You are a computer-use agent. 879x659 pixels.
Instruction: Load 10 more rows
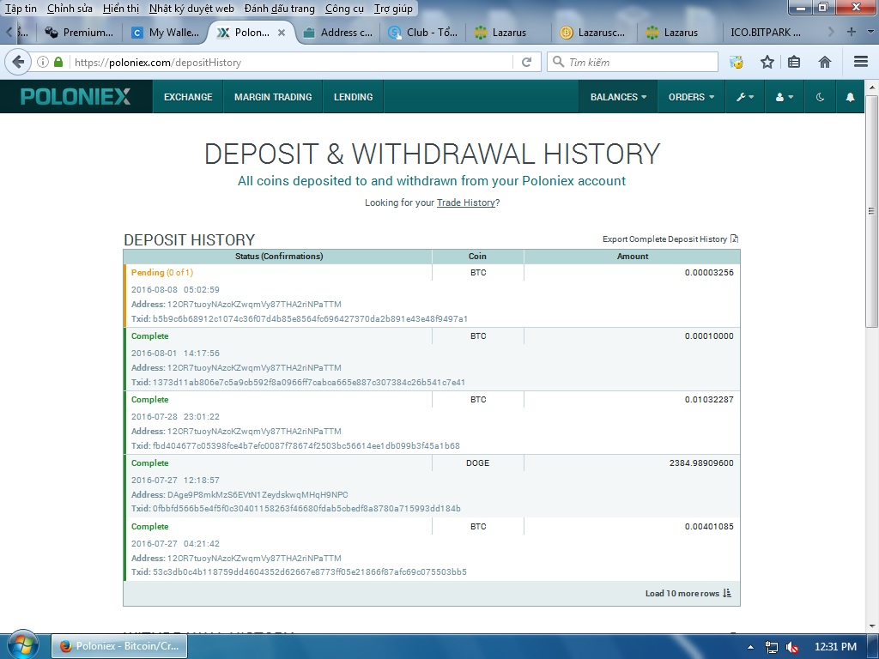click(x=688, y=593)
